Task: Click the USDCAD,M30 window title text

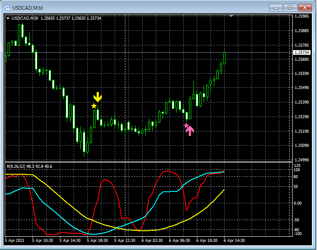Action: click(x=28, y=8)
